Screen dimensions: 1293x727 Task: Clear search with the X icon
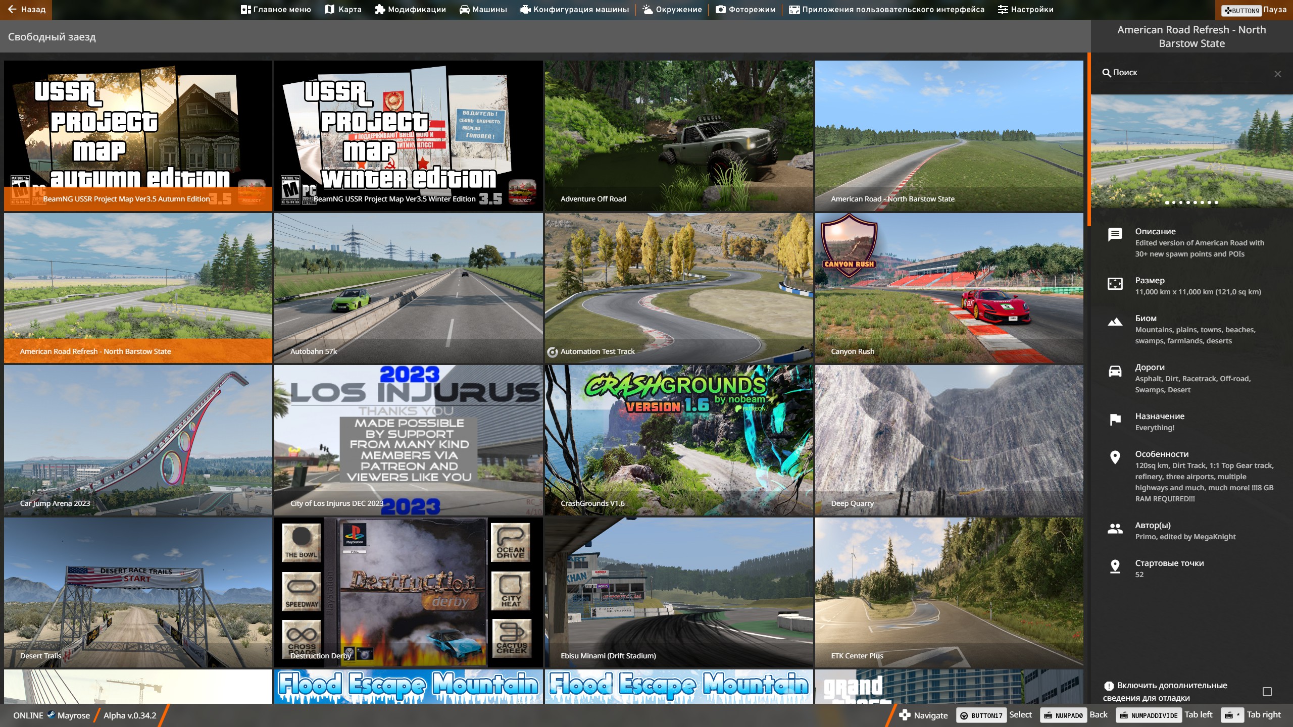[1278, 74]
